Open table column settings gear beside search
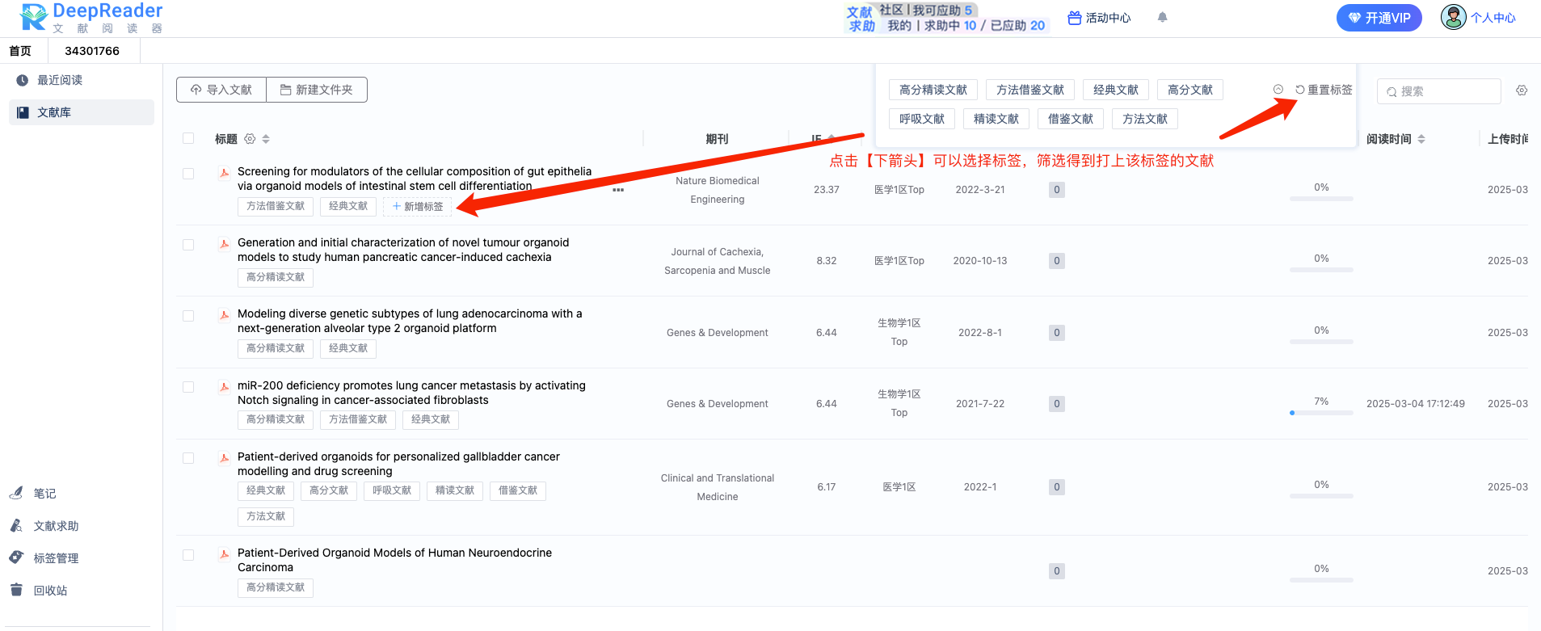1541x631 pixels. pyautogui.click(x=1522, y=90)
